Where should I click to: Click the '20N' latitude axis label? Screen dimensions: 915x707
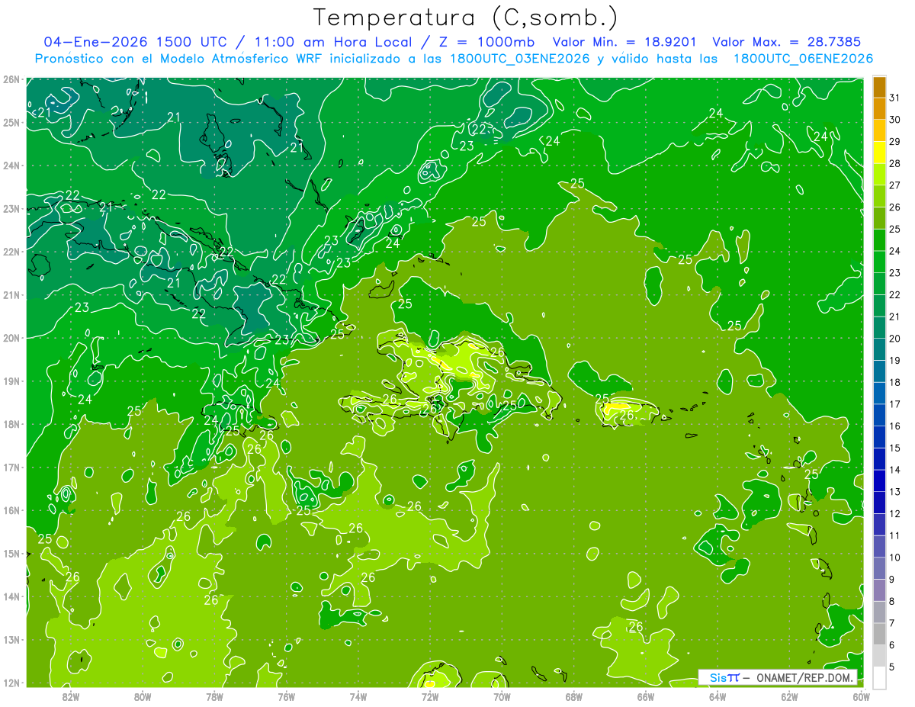(x=11, y=338)
